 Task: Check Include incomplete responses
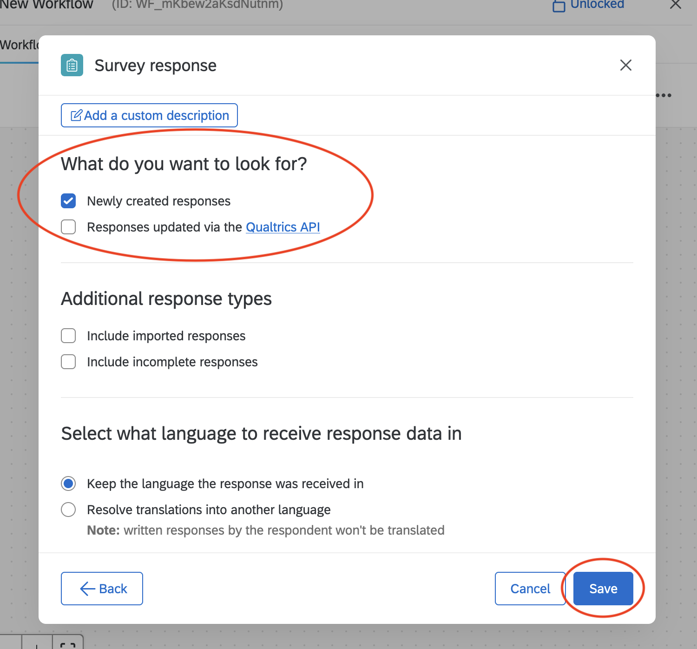(68, 361)
